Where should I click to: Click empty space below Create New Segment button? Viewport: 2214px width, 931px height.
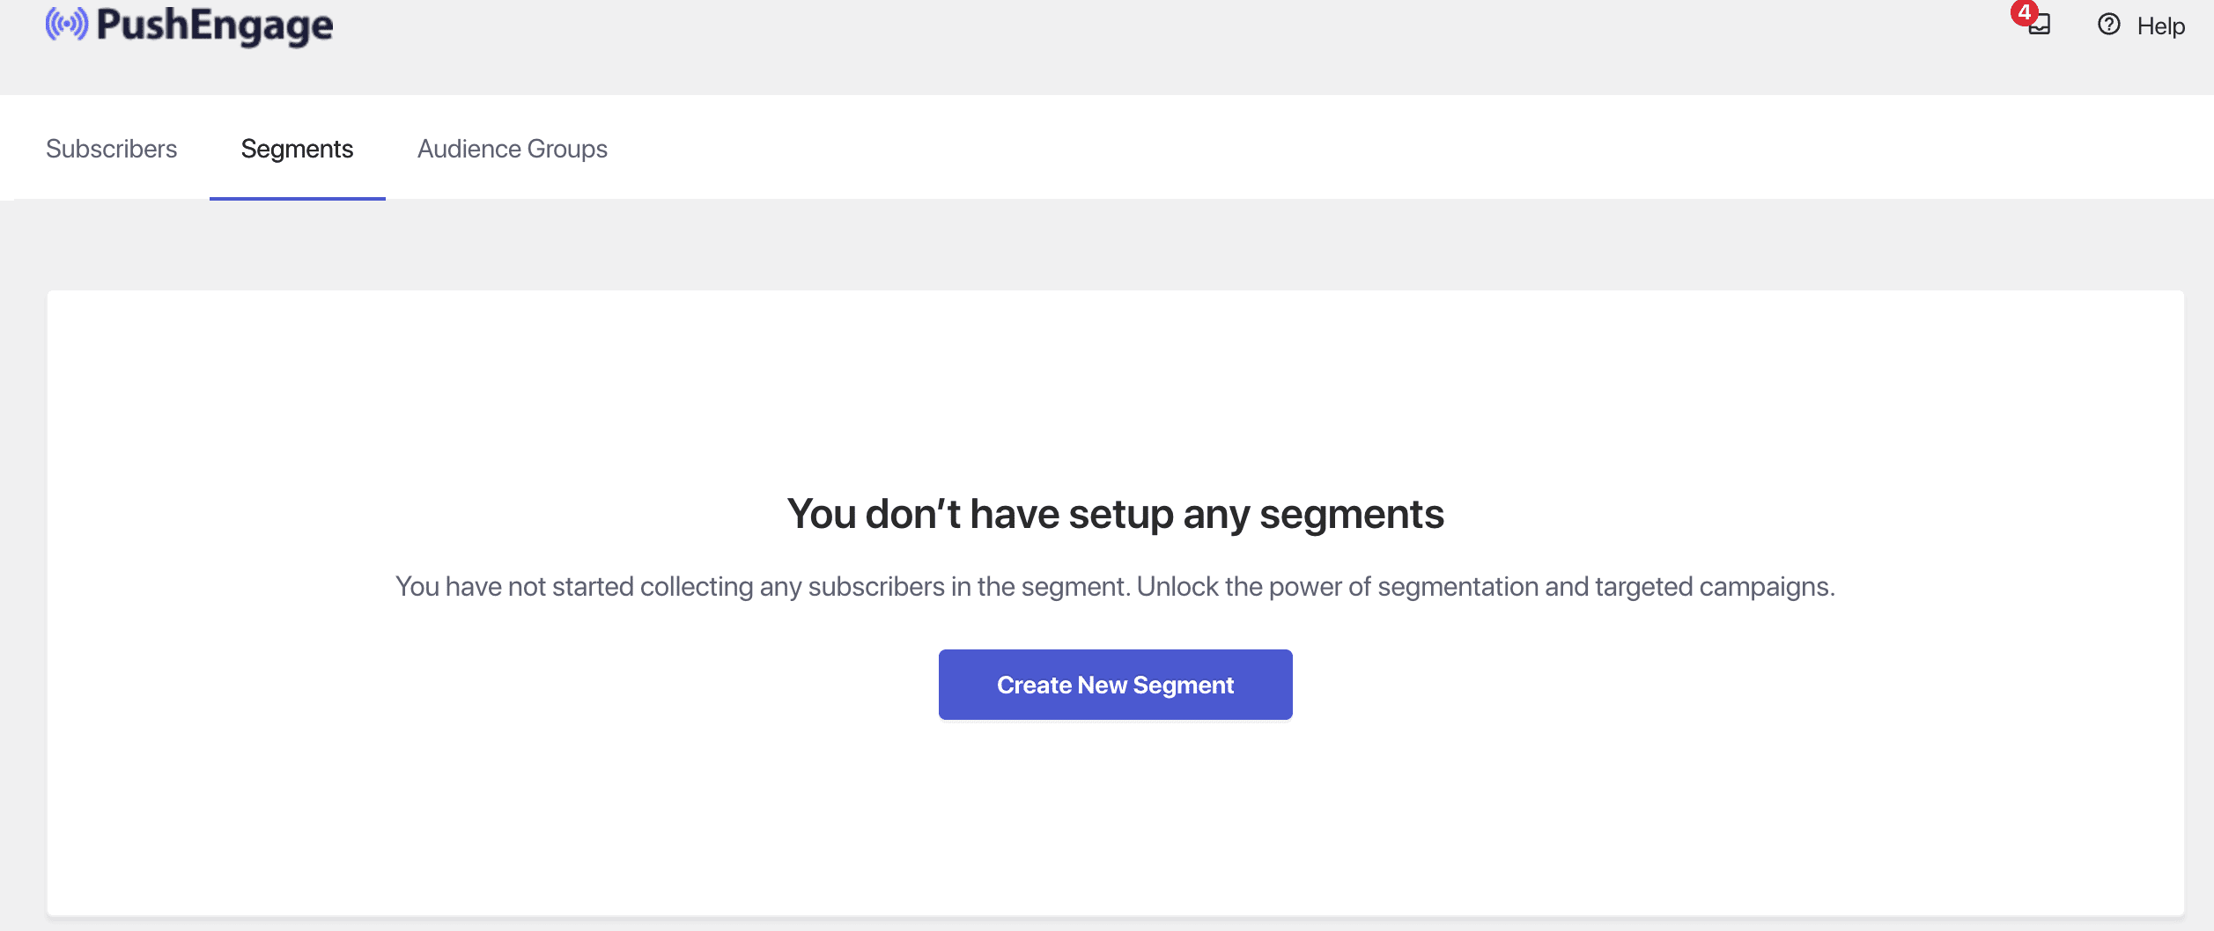[1115, 818]
